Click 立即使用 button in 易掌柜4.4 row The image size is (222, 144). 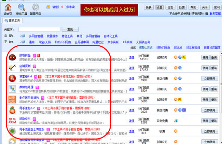[x=210, y=78]
